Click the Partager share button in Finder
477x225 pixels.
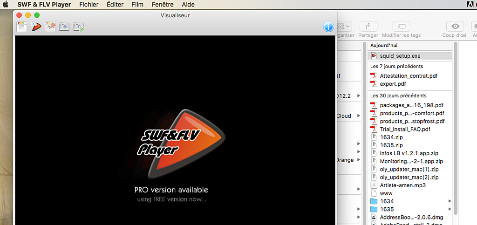click(368, 26)
